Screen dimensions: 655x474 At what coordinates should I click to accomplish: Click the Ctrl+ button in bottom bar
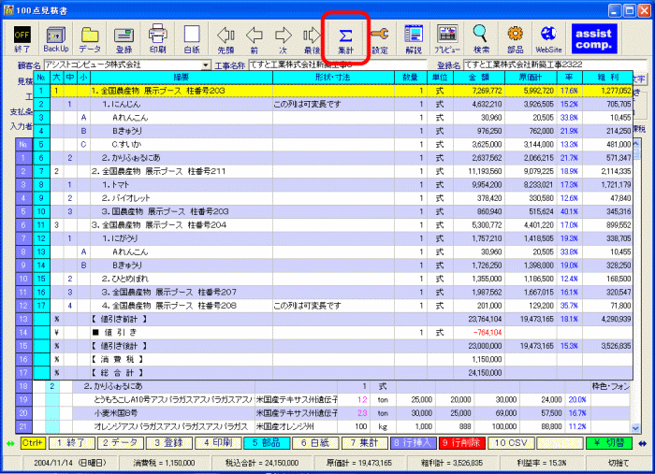coord(33,443)
